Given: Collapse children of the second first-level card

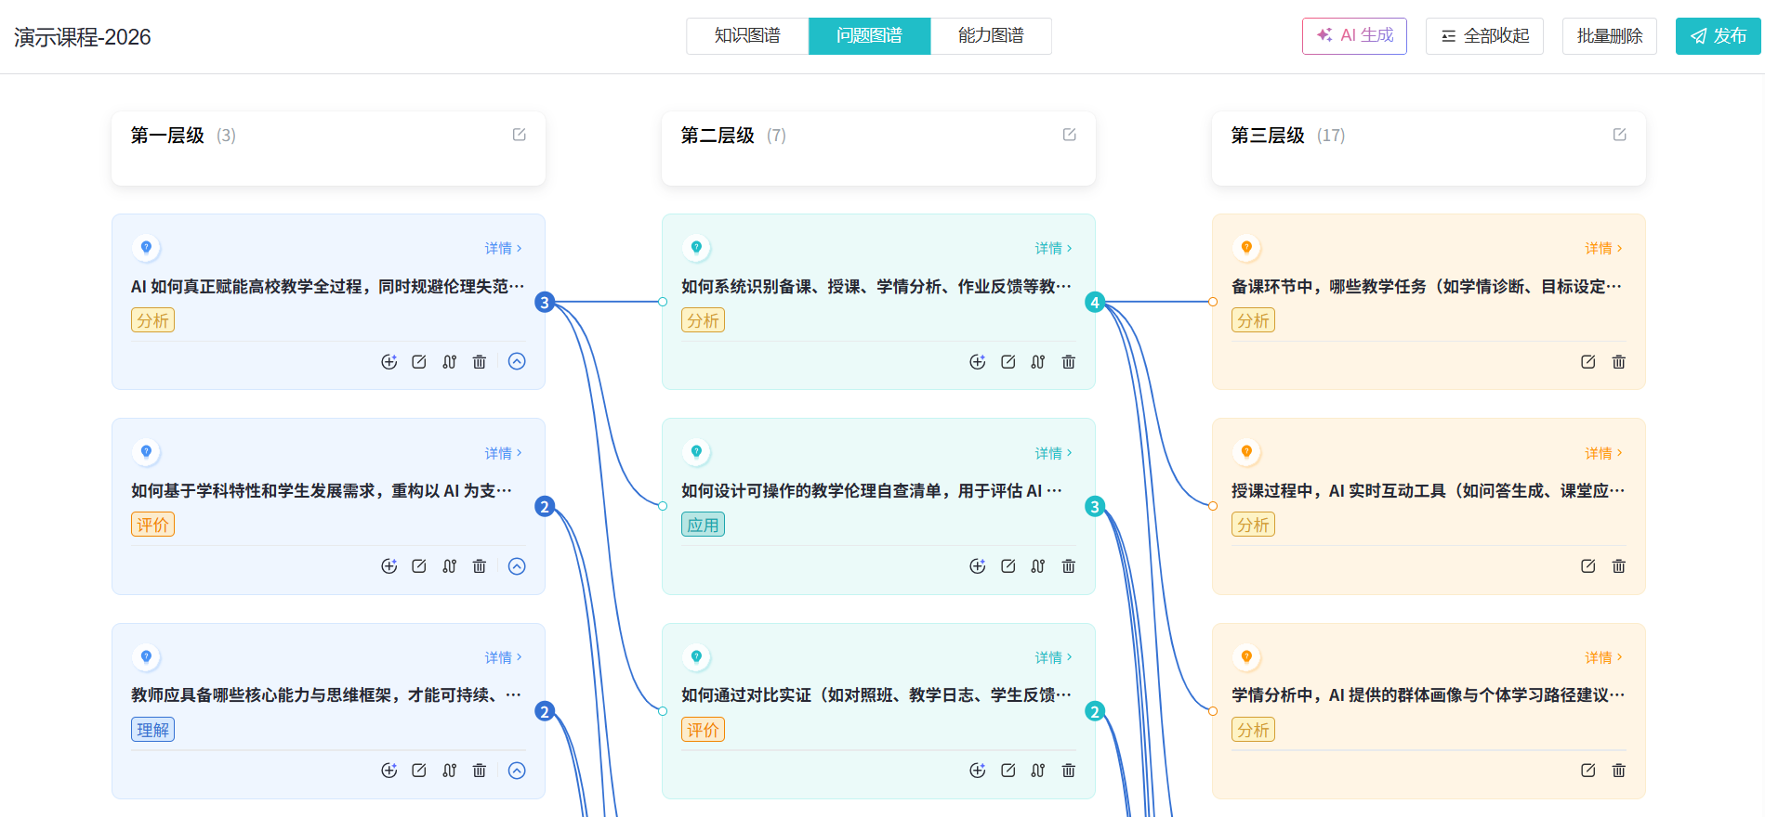Looking at the screenshot, I should pos(518,566).
